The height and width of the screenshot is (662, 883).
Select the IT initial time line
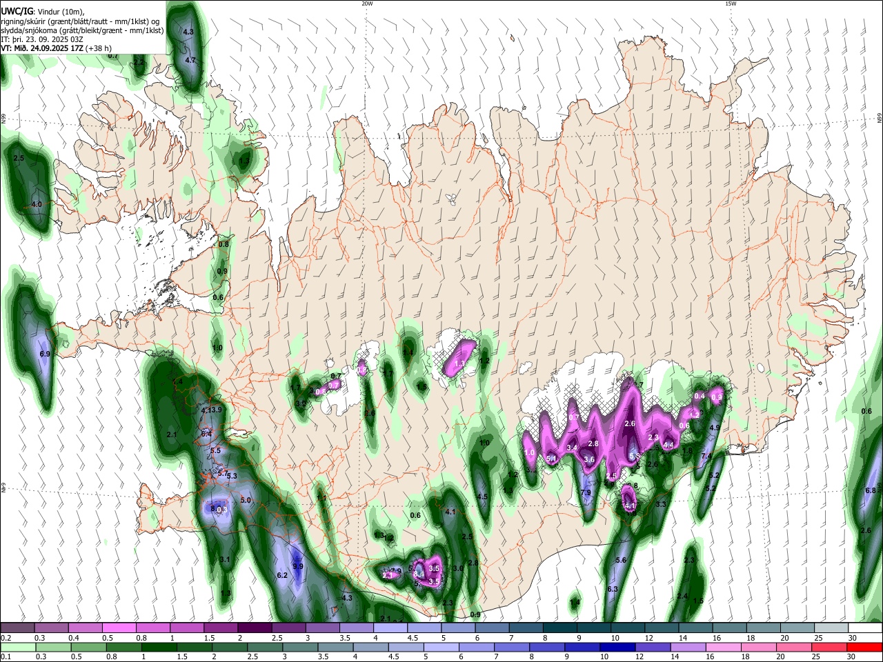42,39
